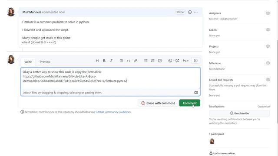Screen dimensions: 278x156
Task: Open the GitHub Community Guidelines link
Action: click(113, 112)
